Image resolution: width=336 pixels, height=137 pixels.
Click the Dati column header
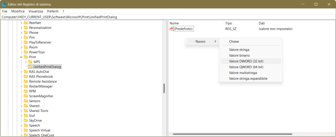point(296,23)
